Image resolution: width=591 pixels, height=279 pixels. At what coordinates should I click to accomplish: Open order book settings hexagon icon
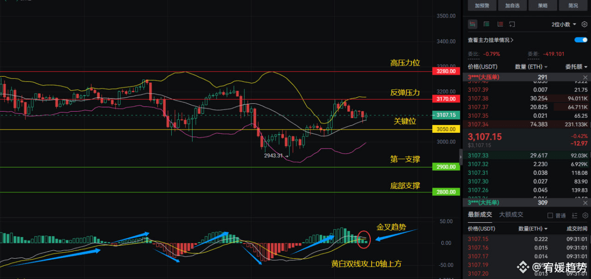584,24
